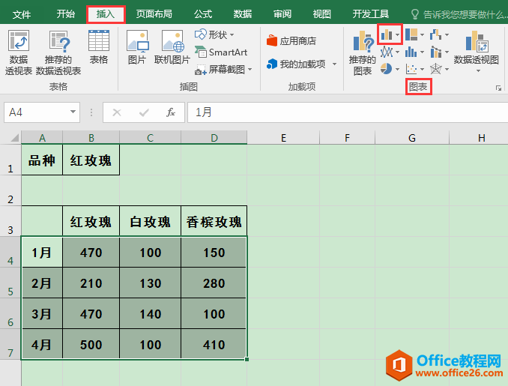This screenshot has width=508, height=386.
Task: Insert a hierarchy treemap chart
Action: (414, 34)
